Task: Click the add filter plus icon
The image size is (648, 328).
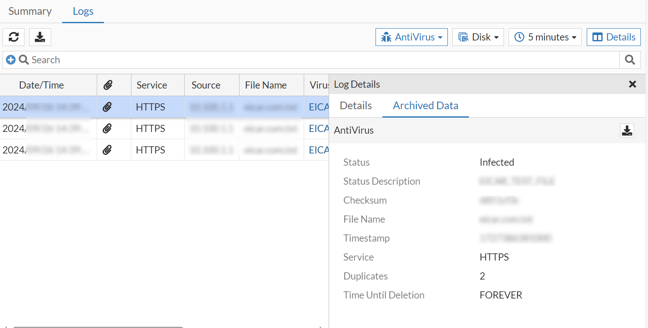Action: [x=11, y=60]
